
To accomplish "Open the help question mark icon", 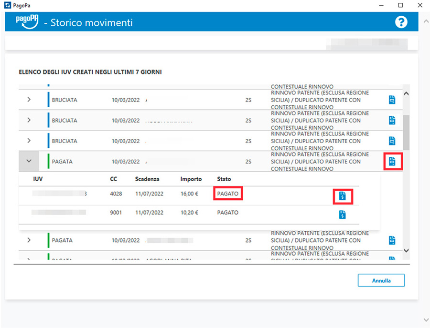I will coord(401,22).
